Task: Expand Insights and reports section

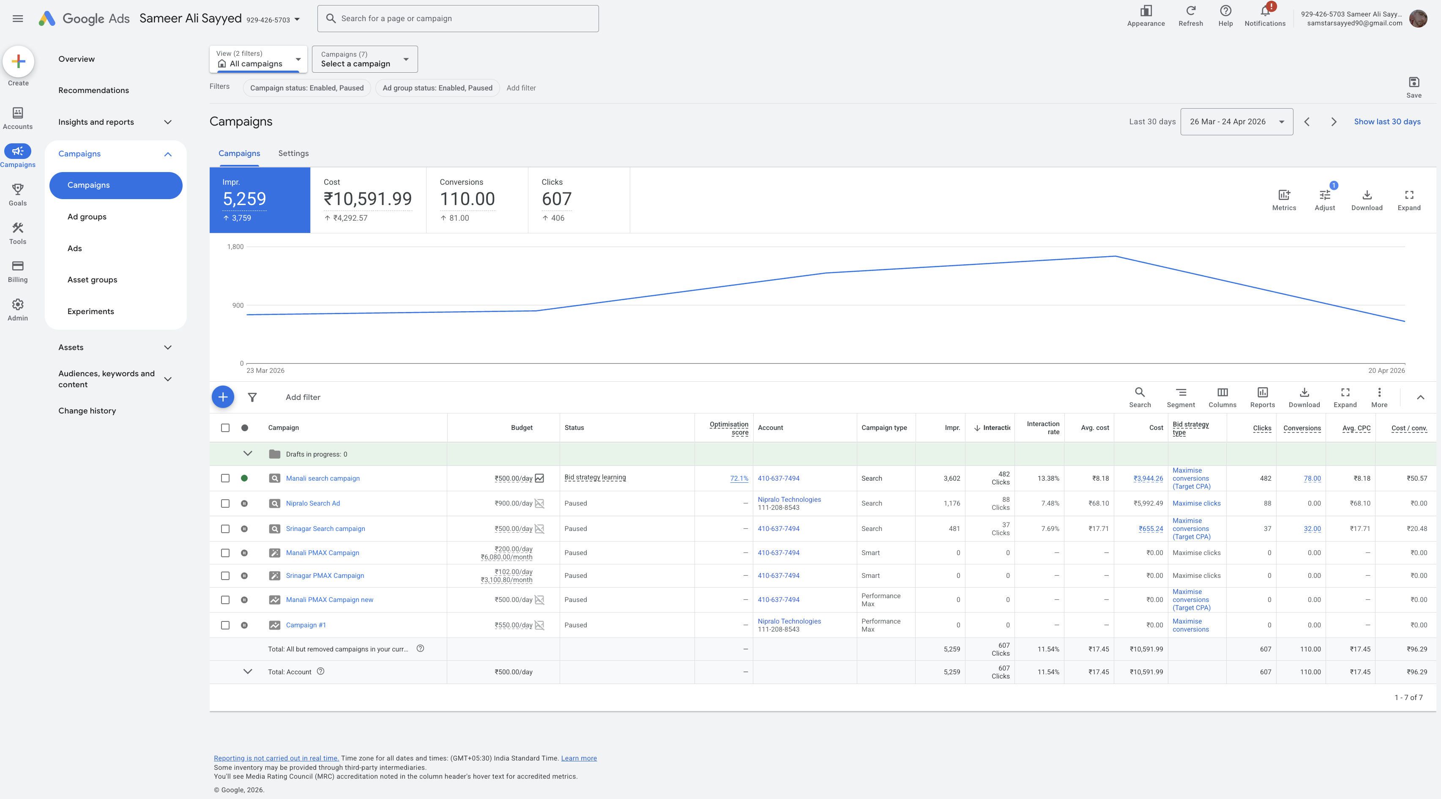Action: point(168,122)
